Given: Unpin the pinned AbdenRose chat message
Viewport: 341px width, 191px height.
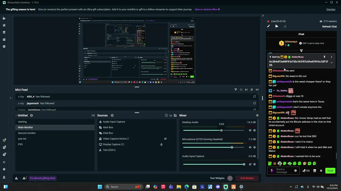Looking at the screenshot, I should coord(324,57).
